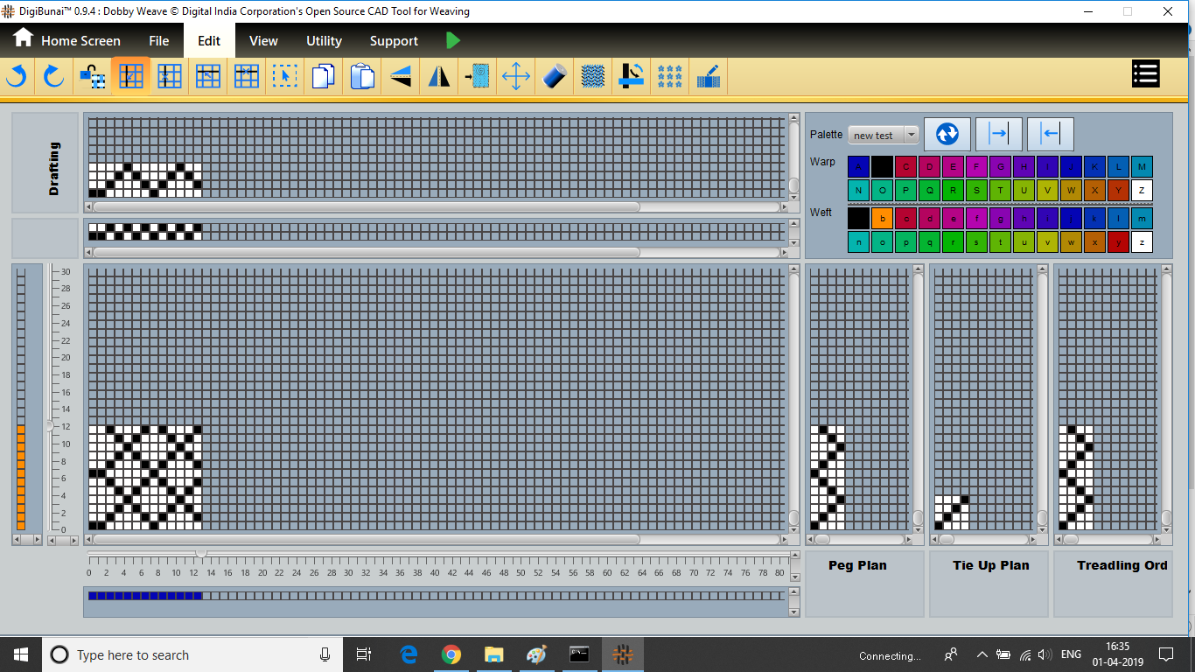
Task: Click the blue yarn spool icon
Action: 555,77
